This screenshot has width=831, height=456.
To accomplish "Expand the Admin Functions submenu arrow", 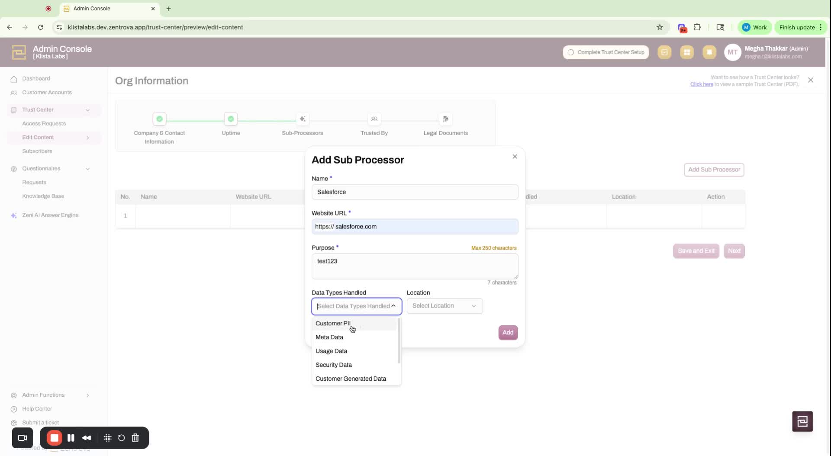I will pos(88,395).
